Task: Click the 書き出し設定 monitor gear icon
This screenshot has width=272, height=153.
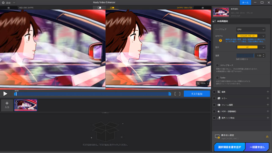Action: [217, 136]
